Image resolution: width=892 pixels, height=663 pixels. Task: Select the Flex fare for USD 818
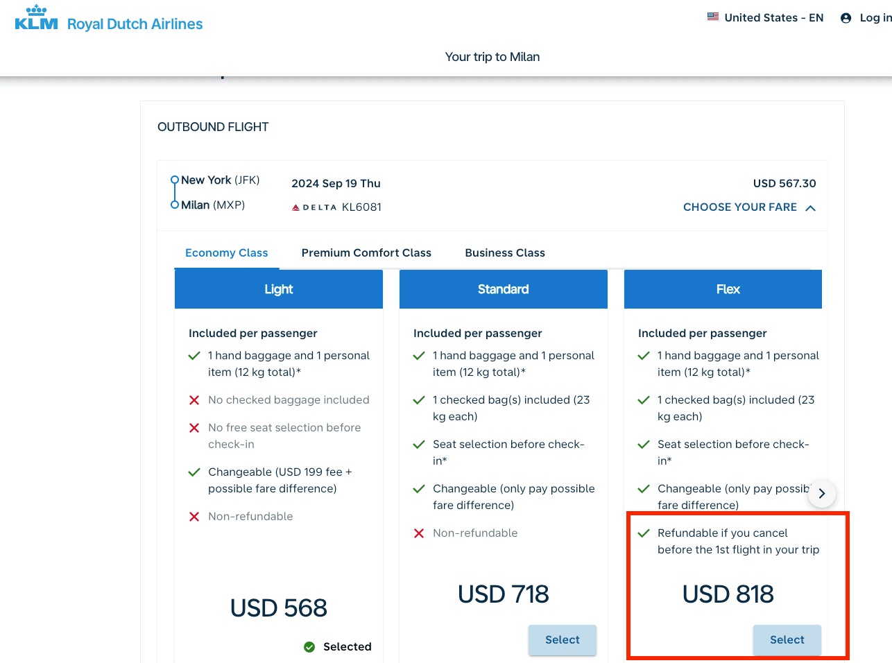pos(787,640)
